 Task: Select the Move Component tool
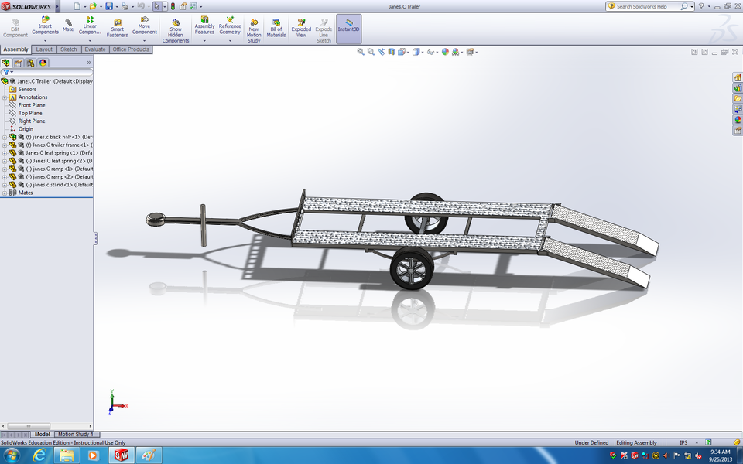[144, 26]
